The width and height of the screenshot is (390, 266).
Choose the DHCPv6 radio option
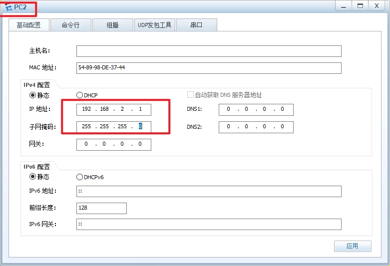(79, 177)
